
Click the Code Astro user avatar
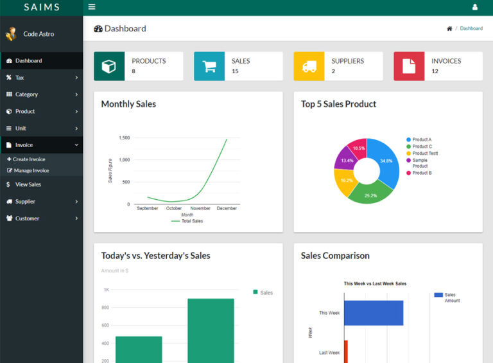pos(11,34)
